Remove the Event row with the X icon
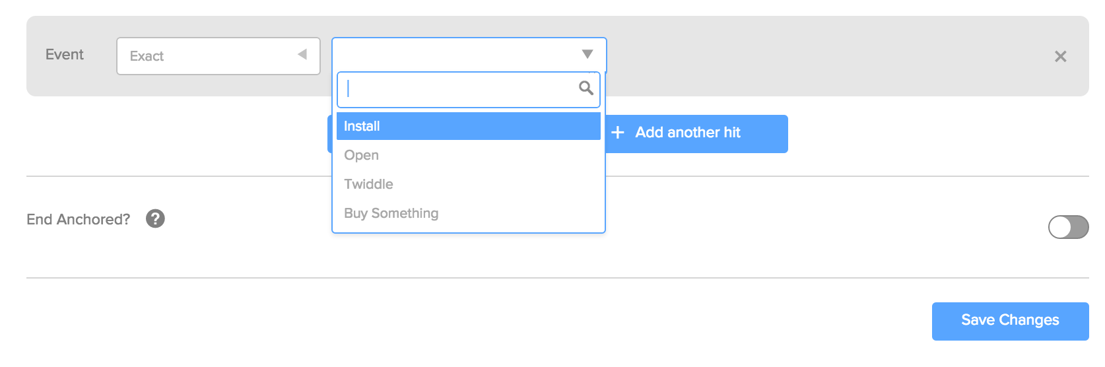Screen dimensions: 1105x367 click(x=1060, y=57)
